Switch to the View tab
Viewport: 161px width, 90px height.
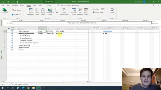tap(35, 5)
